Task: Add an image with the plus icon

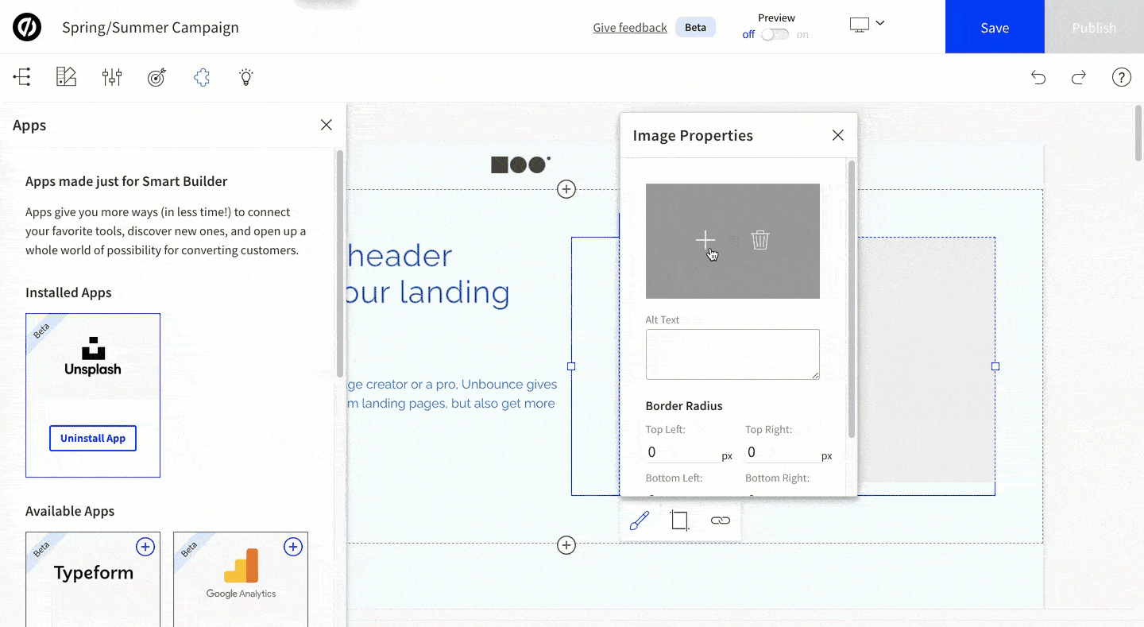Action: (705, 240)
